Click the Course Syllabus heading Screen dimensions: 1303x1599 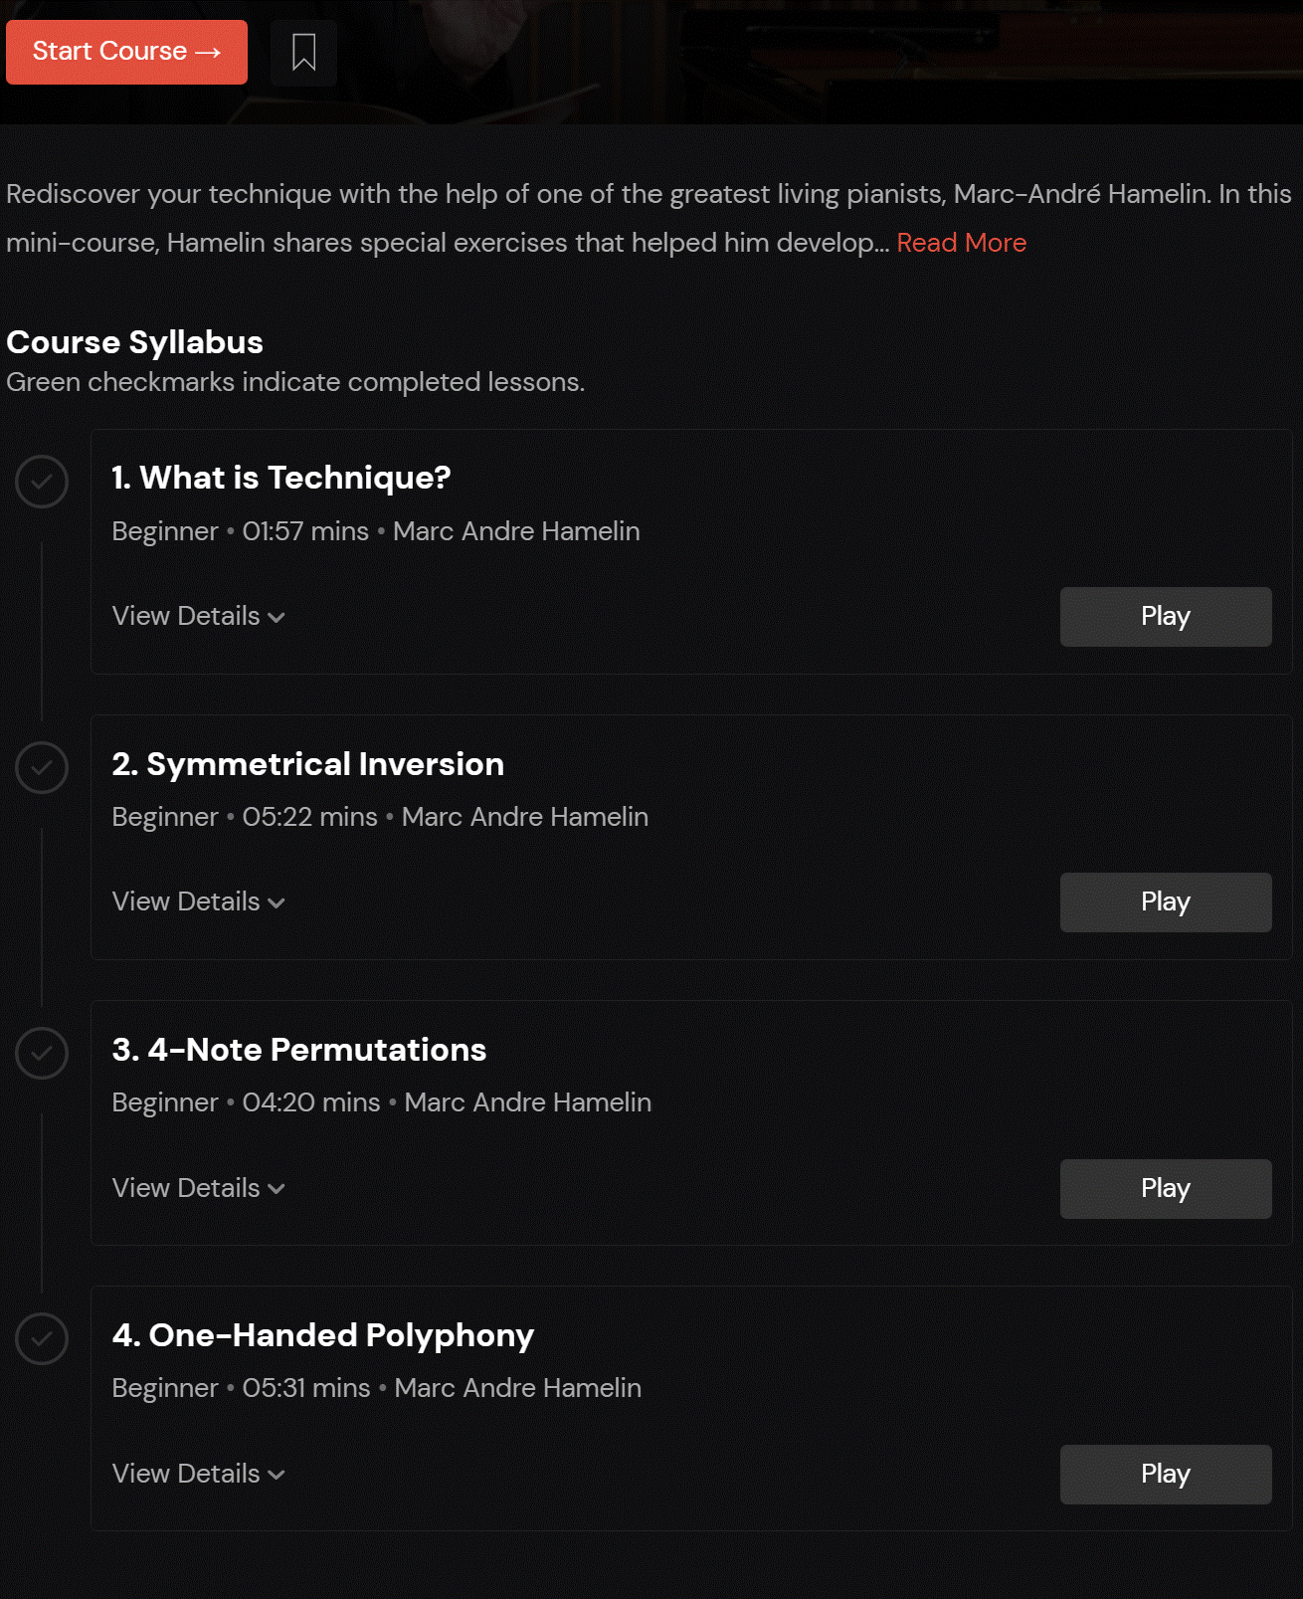coord(135,342)
